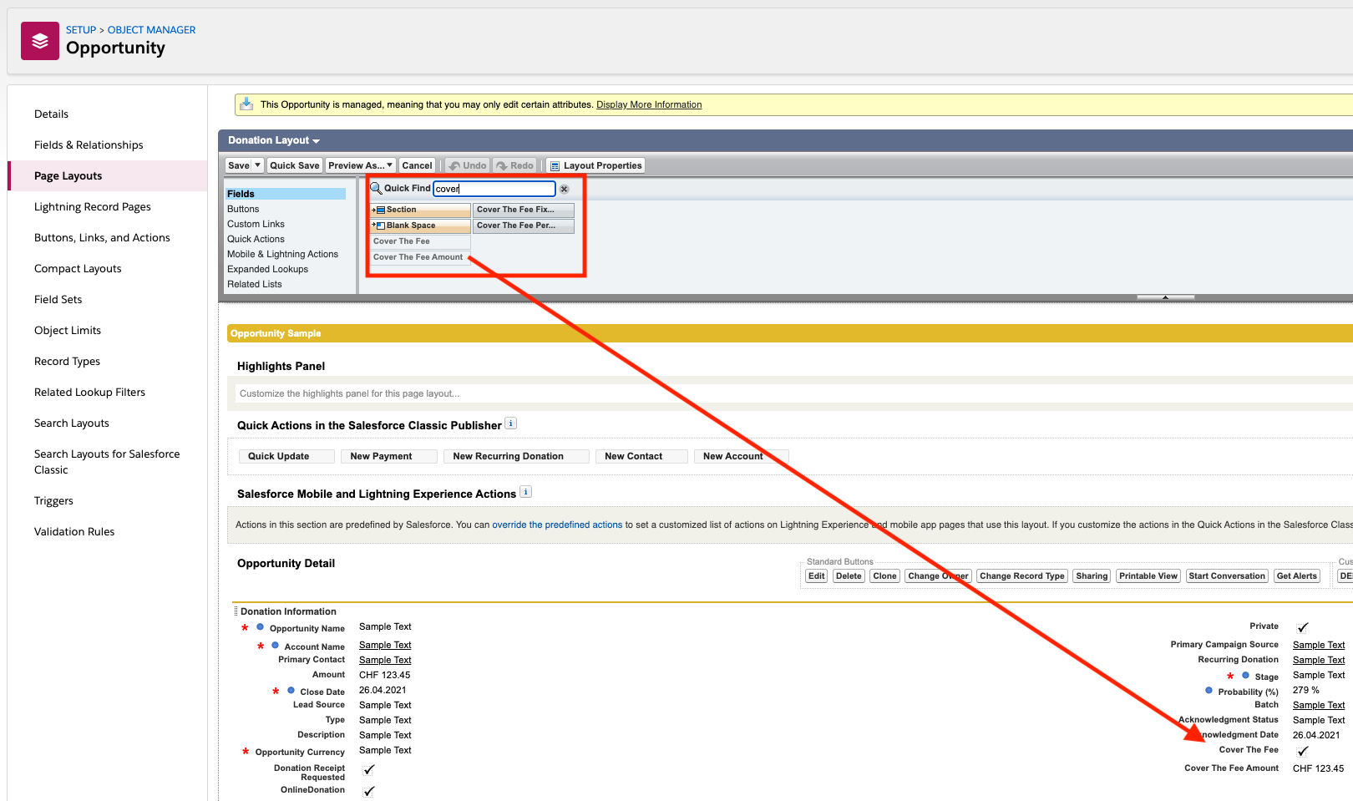The width and height of the screenshot is (1353, 801).
Task: Go to OBJECT MANAGER breadcrumb link
Action: click(151, 29)
